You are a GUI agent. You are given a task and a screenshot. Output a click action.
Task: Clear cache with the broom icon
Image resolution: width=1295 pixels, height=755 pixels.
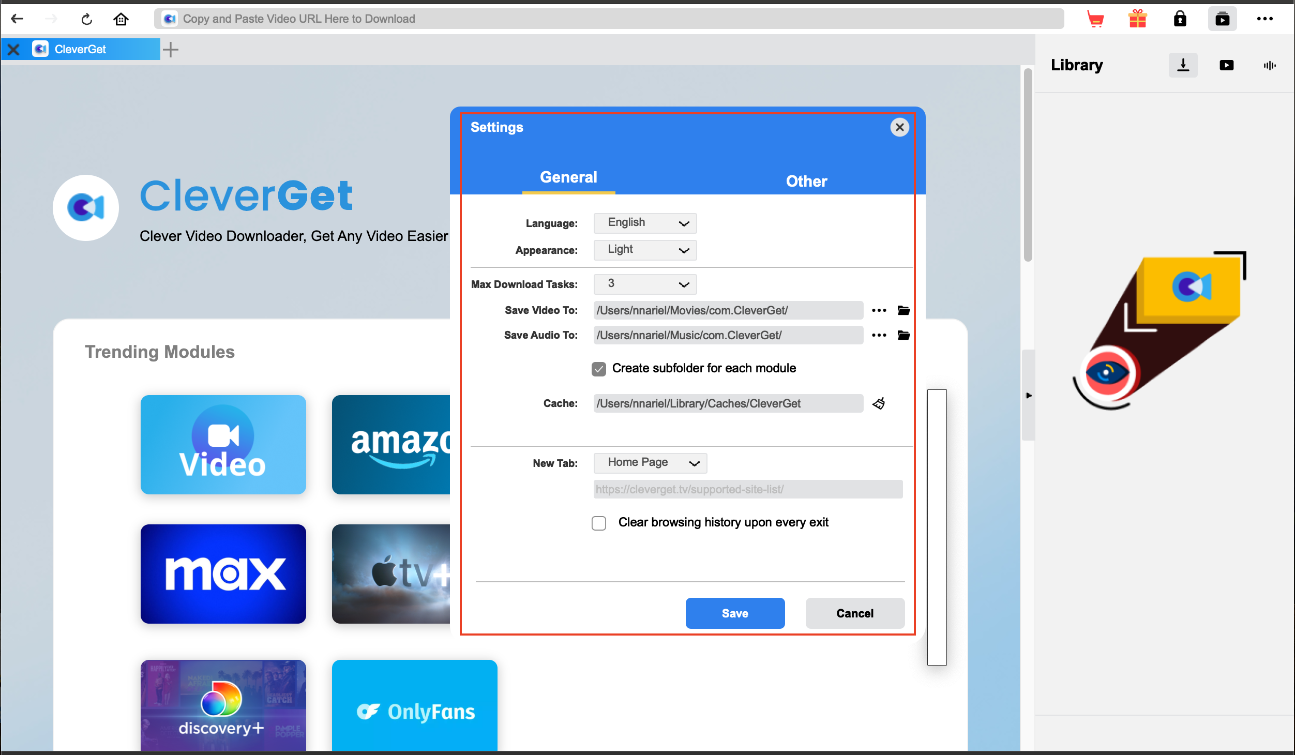(879, 403)
